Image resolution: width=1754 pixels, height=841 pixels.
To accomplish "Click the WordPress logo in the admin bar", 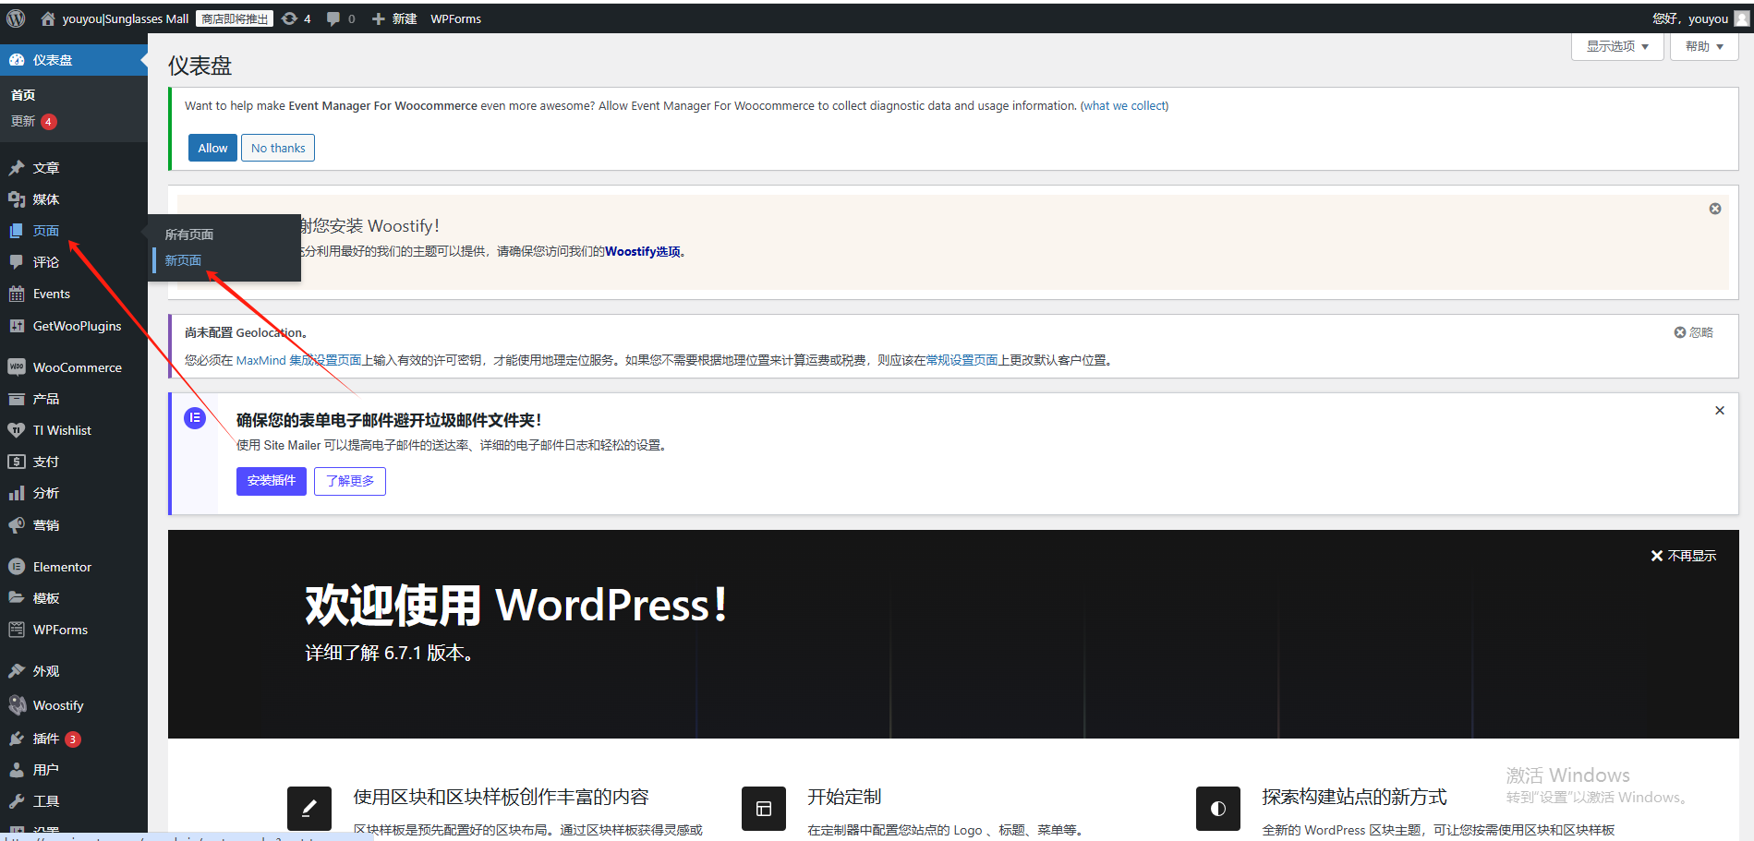I will point(15,18).
